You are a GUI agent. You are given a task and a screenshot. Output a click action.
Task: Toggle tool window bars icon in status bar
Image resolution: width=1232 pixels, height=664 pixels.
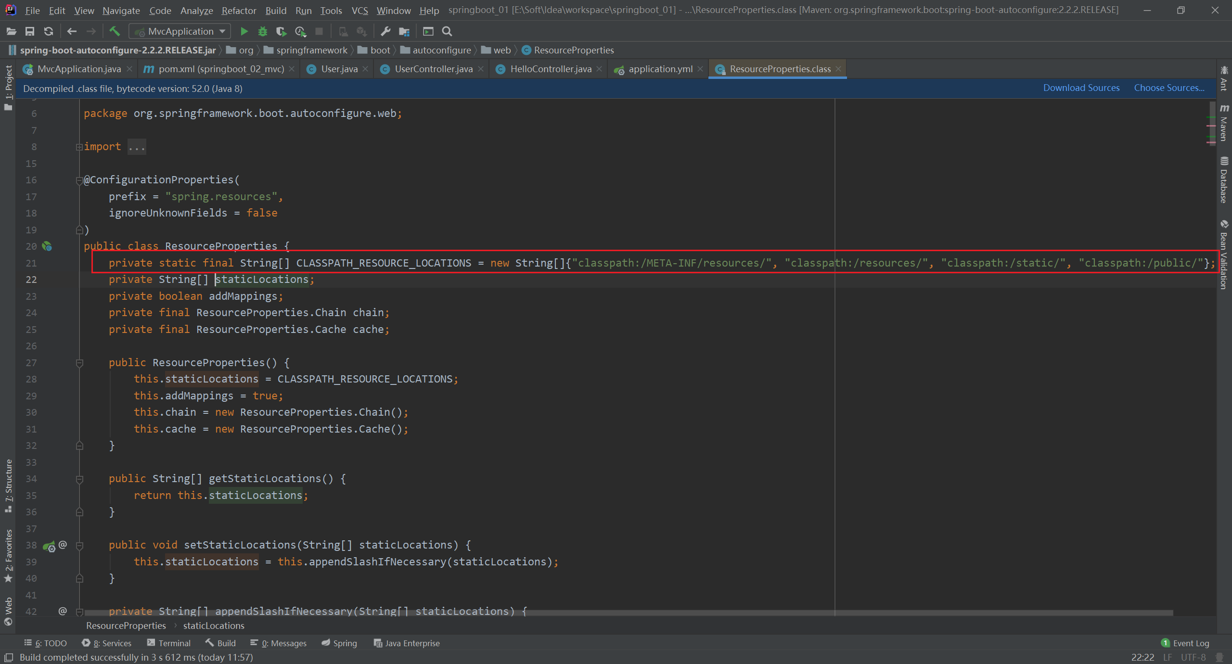[x=8, y=657]
